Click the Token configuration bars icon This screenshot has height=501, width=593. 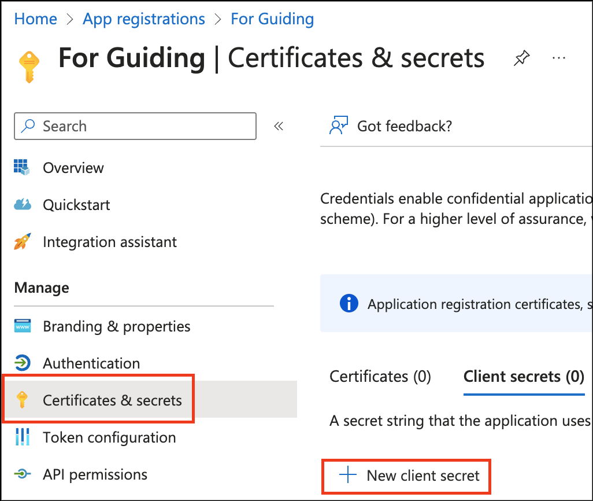(22, 437)
